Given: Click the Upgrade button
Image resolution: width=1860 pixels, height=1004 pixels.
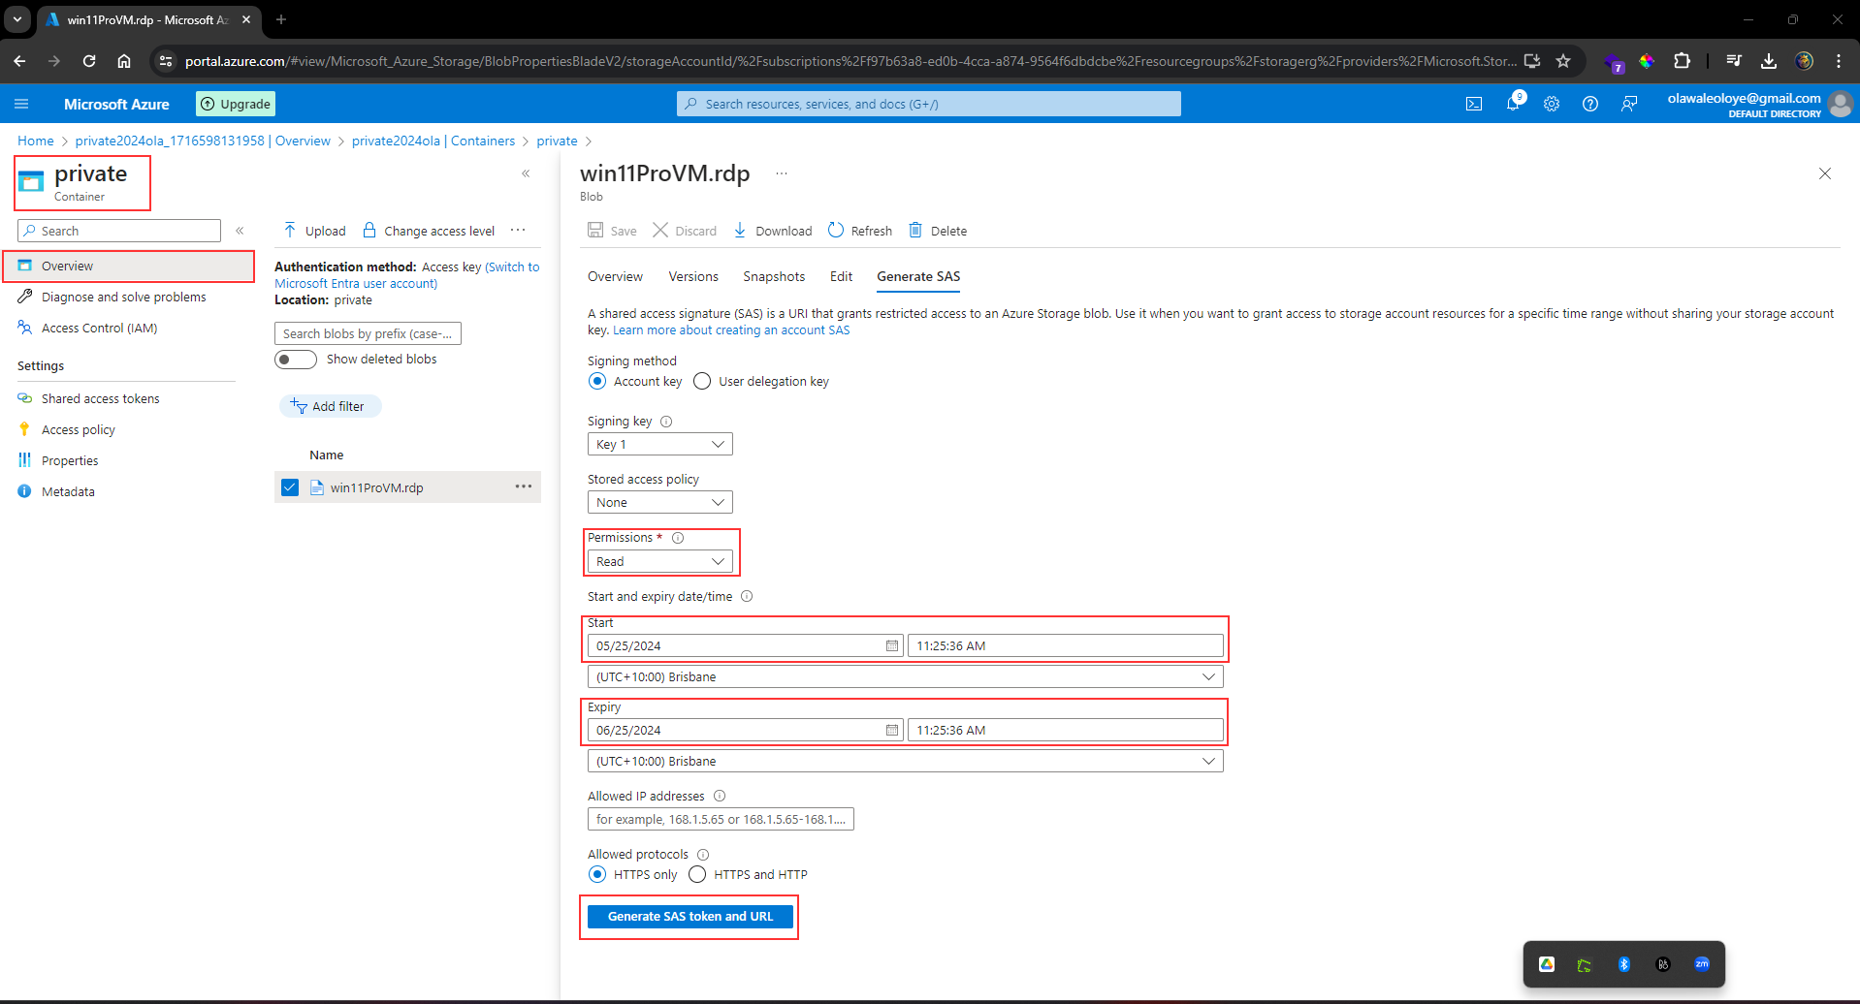Looking at the screenshot, I should [x=236, y=104].
